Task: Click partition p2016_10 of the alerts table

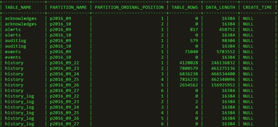Action: click(61, 35)
